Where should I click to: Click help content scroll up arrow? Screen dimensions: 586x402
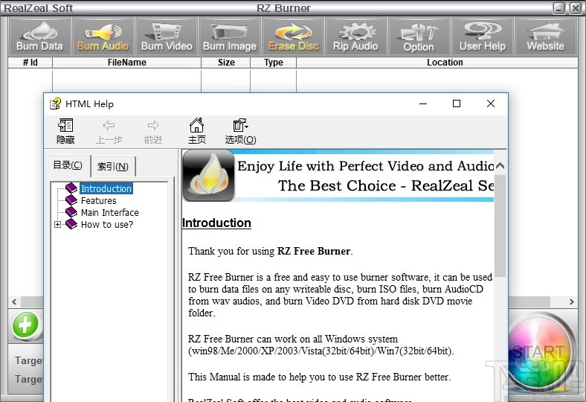(500, 166)
